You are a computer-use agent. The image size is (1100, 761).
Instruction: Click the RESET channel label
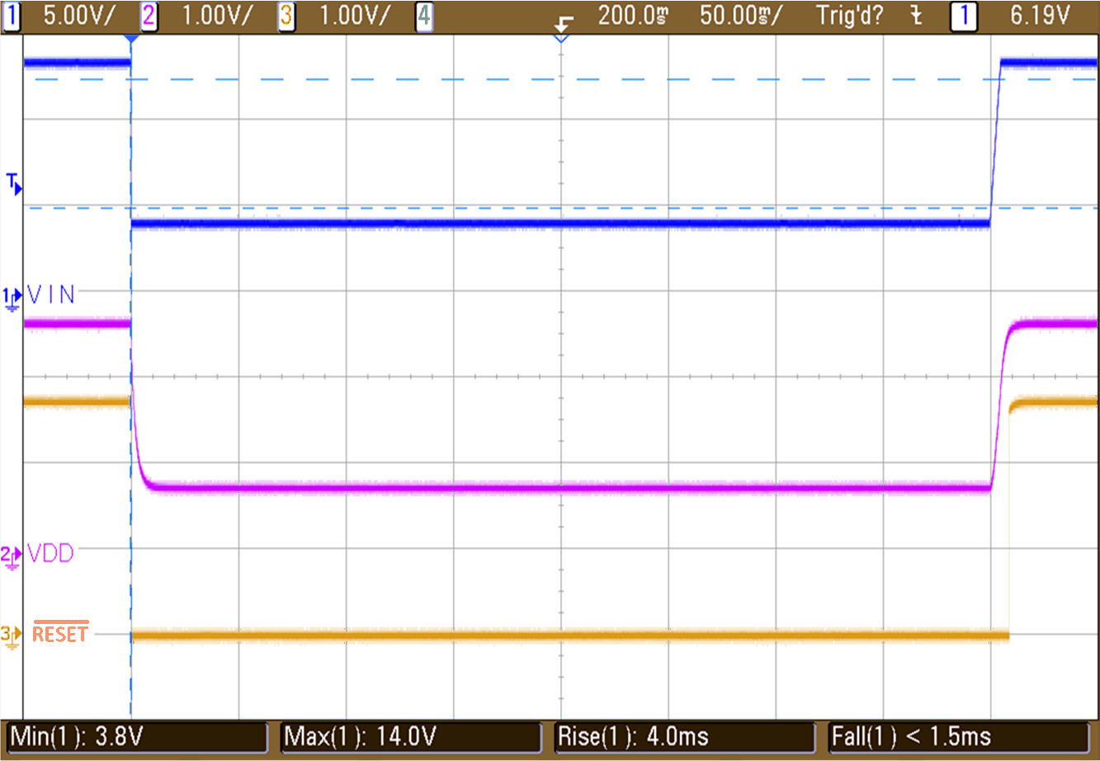pyautogui.click(x=60, y=632)
